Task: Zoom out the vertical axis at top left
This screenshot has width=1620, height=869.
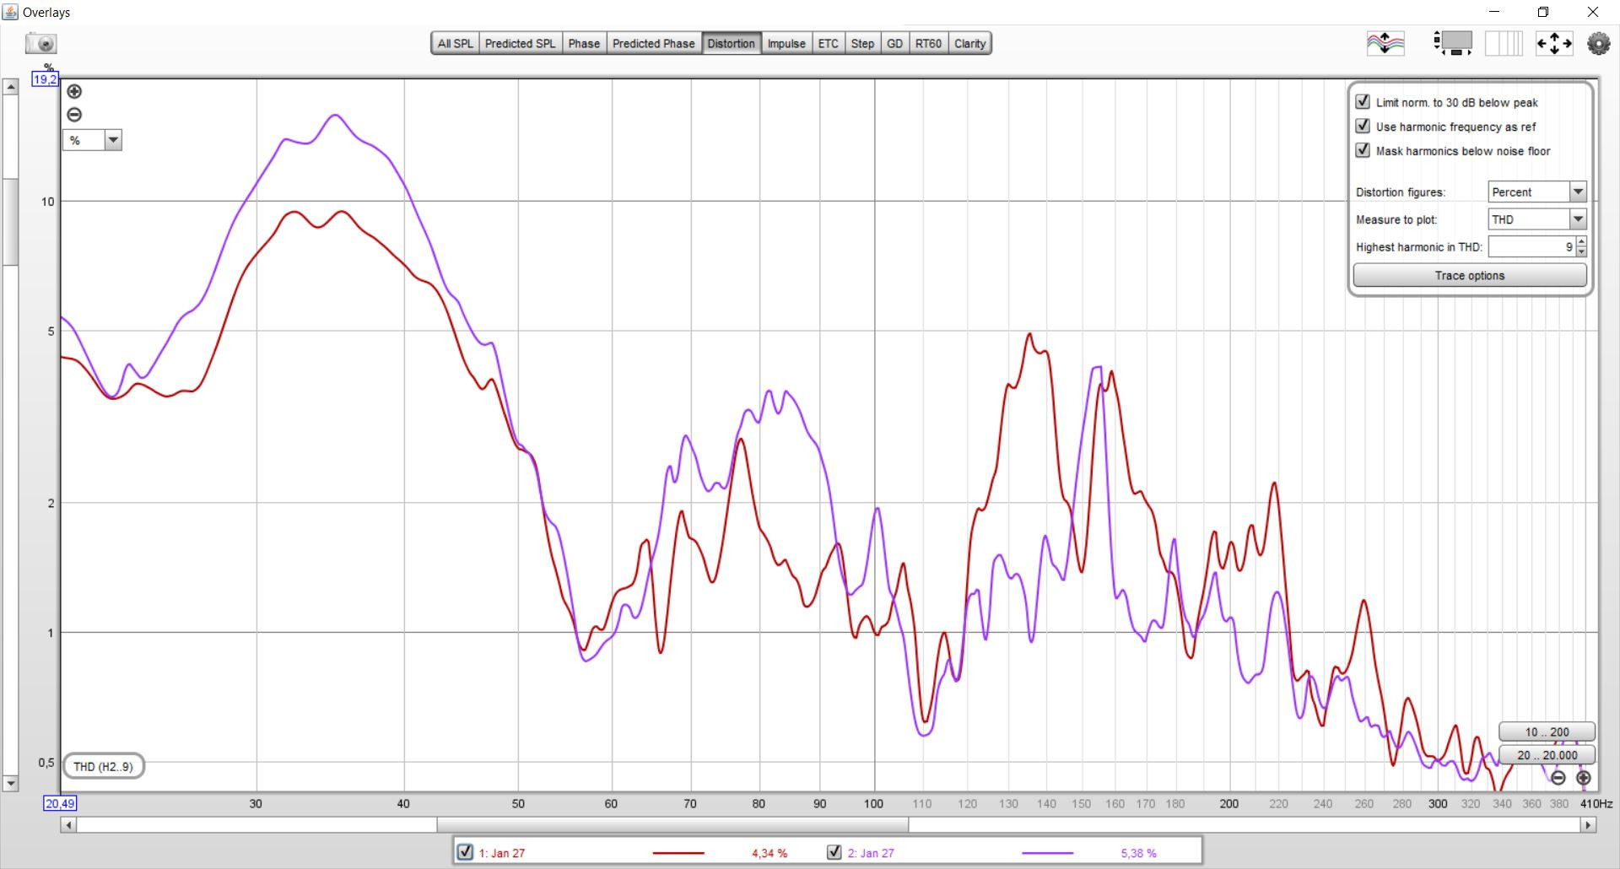Action: [x=74, y=115]
